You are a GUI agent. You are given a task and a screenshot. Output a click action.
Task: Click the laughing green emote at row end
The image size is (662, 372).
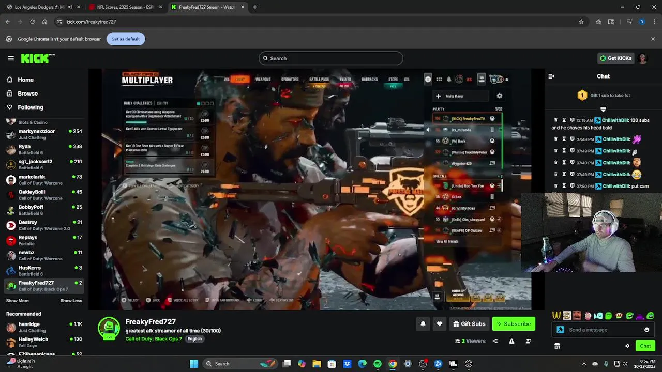coord(650,316)
